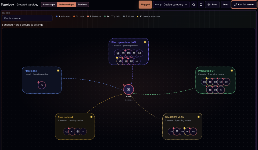Click '5 assets · 3 pending review' text
The width and height of the screenshot is (258, 150).
coord(178,120)
